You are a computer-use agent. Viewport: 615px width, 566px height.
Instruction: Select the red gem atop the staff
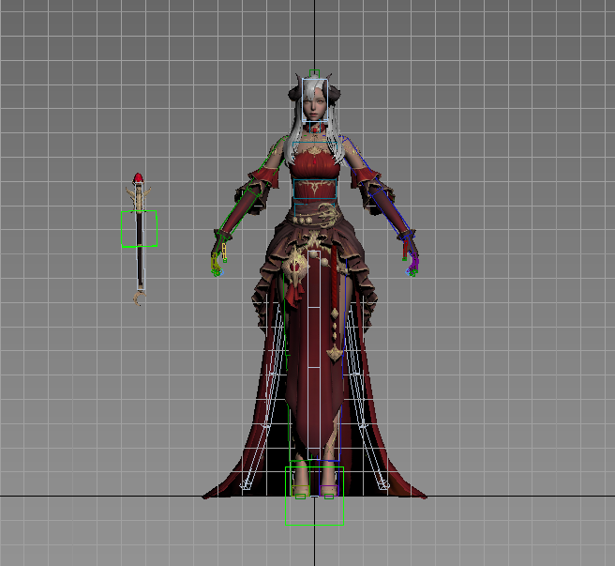click(x=138, y=178)
